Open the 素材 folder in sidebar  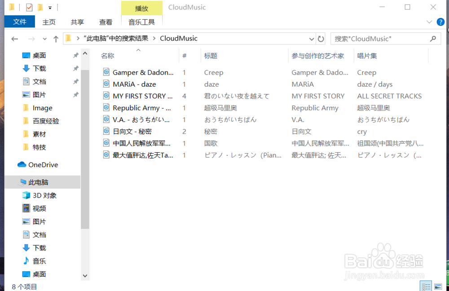pos(39,134)
